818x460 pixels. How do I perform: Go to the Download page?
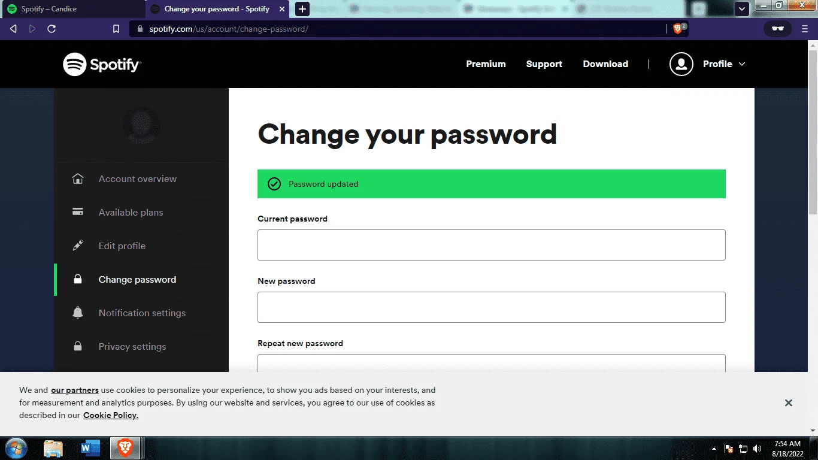point(605,64)
